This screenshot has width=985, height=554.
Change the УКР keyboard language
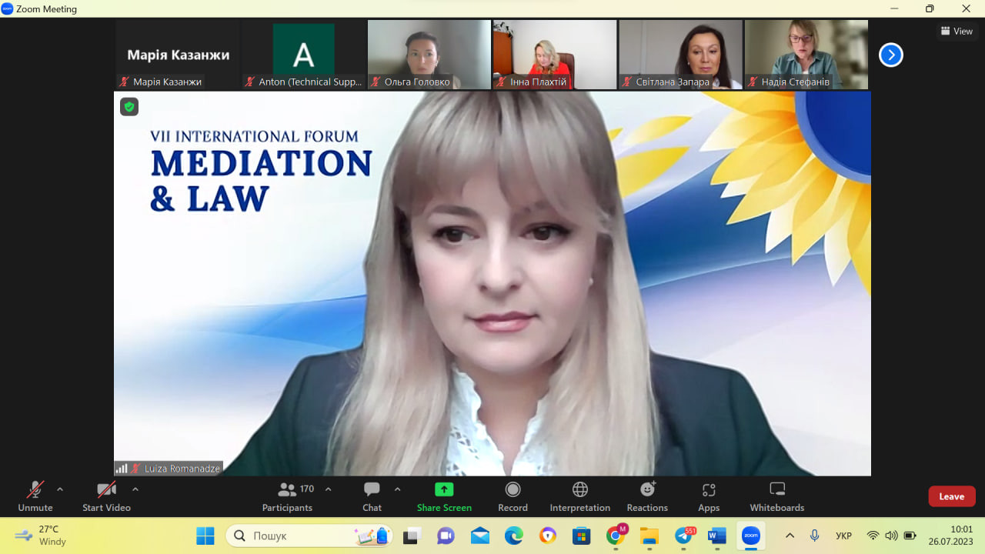(x=843, y=536)
